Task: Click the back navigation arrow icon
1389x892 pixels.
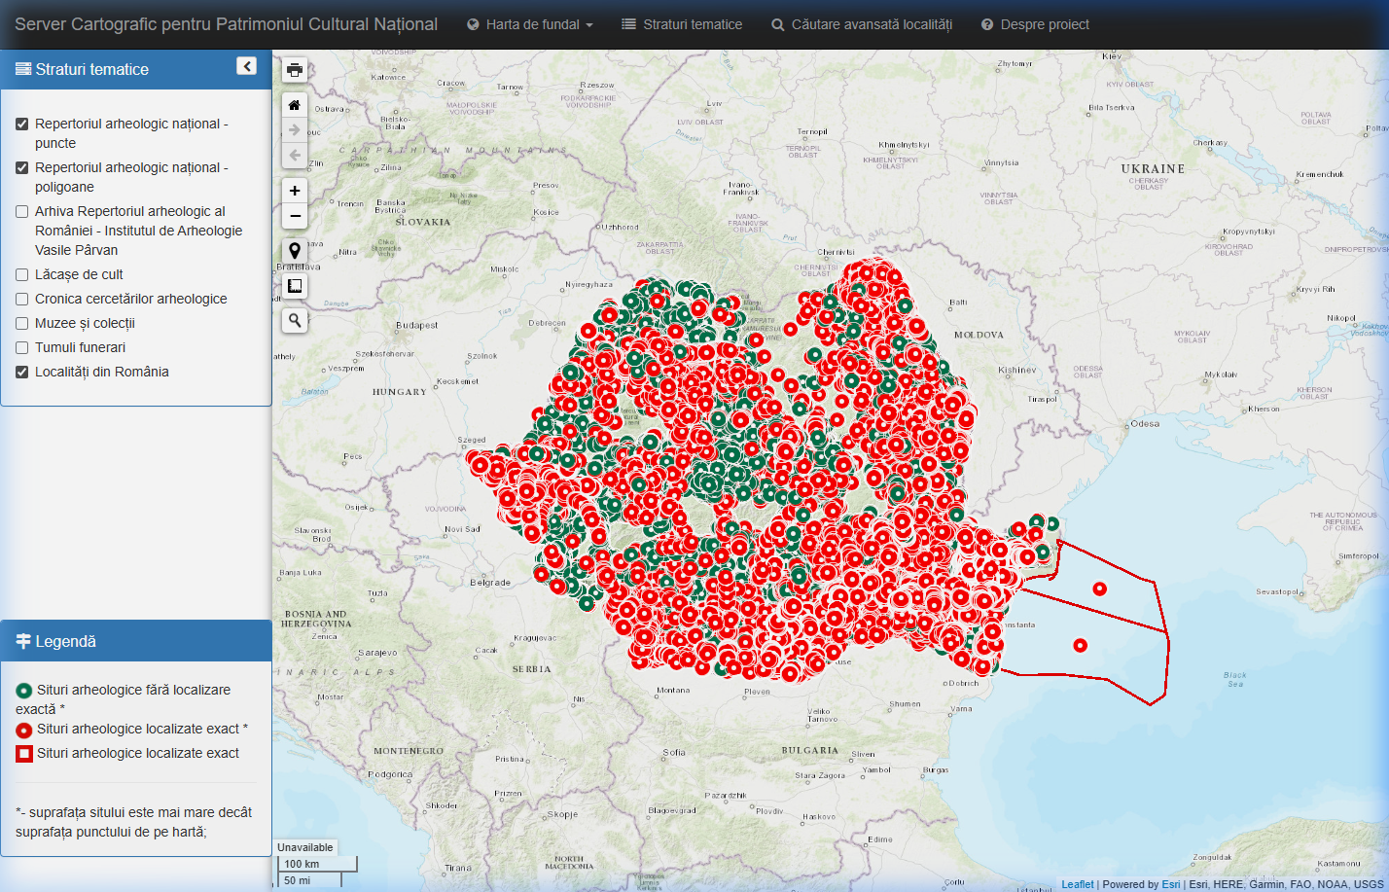Action: (x=294, y=154)
